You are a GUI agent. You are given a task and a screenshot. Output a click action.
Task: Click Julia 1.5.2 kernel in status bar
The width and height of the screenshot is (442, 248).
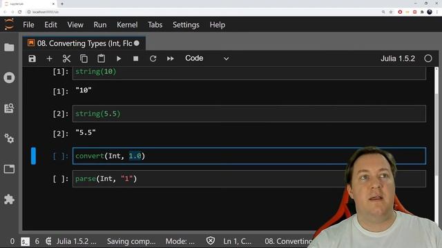click(x=76, y=241)
